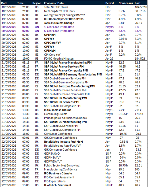Screen dimensions: 148x187
Task: Click GDP NSA YoY cell
Action: coord(53,157)
